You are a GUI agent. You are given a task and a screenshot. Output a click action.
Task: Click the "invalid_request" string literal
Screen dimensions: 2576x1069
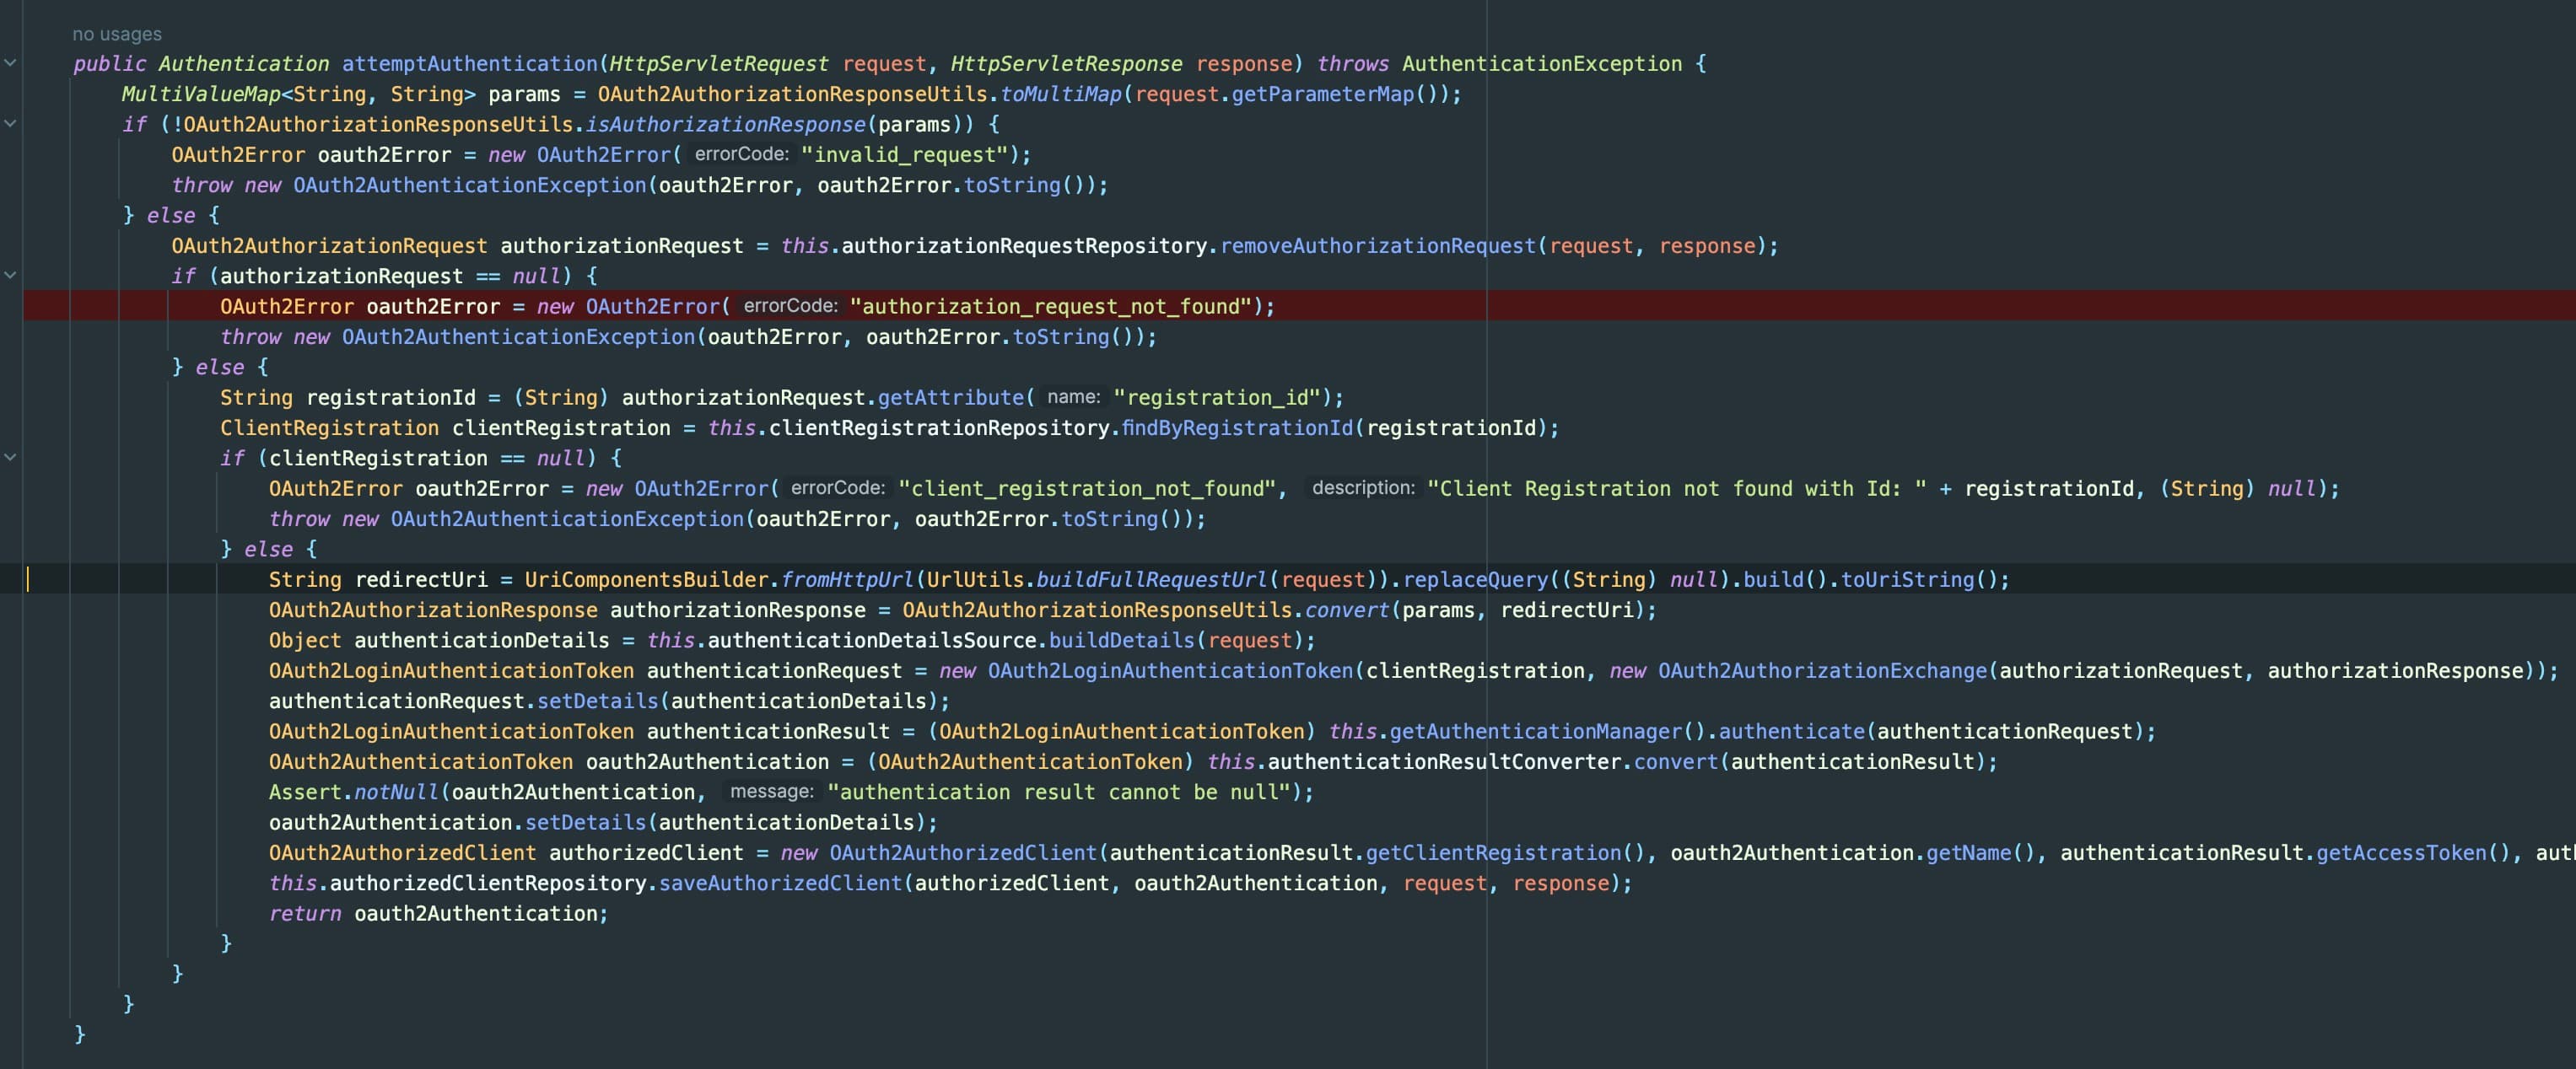(903, 155)
